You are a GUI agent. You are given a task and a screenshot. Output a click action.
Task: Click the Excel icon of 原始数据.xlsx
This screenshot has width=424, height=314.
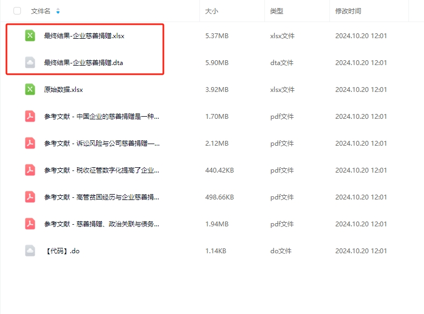point(30,89)
